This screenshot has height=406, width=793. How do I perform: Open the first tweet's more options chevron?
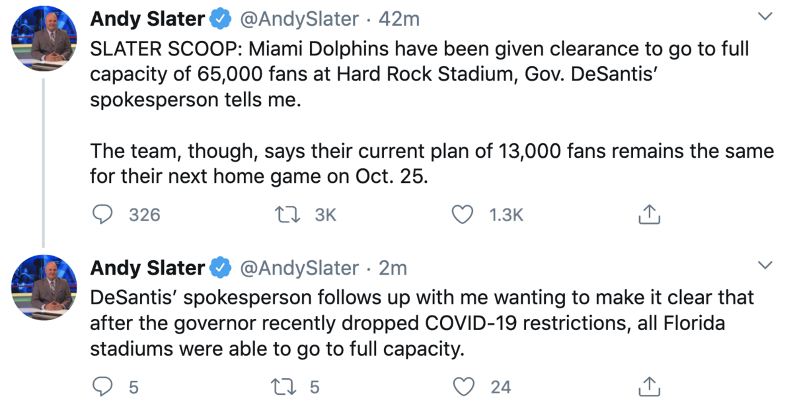coord(765,17)
